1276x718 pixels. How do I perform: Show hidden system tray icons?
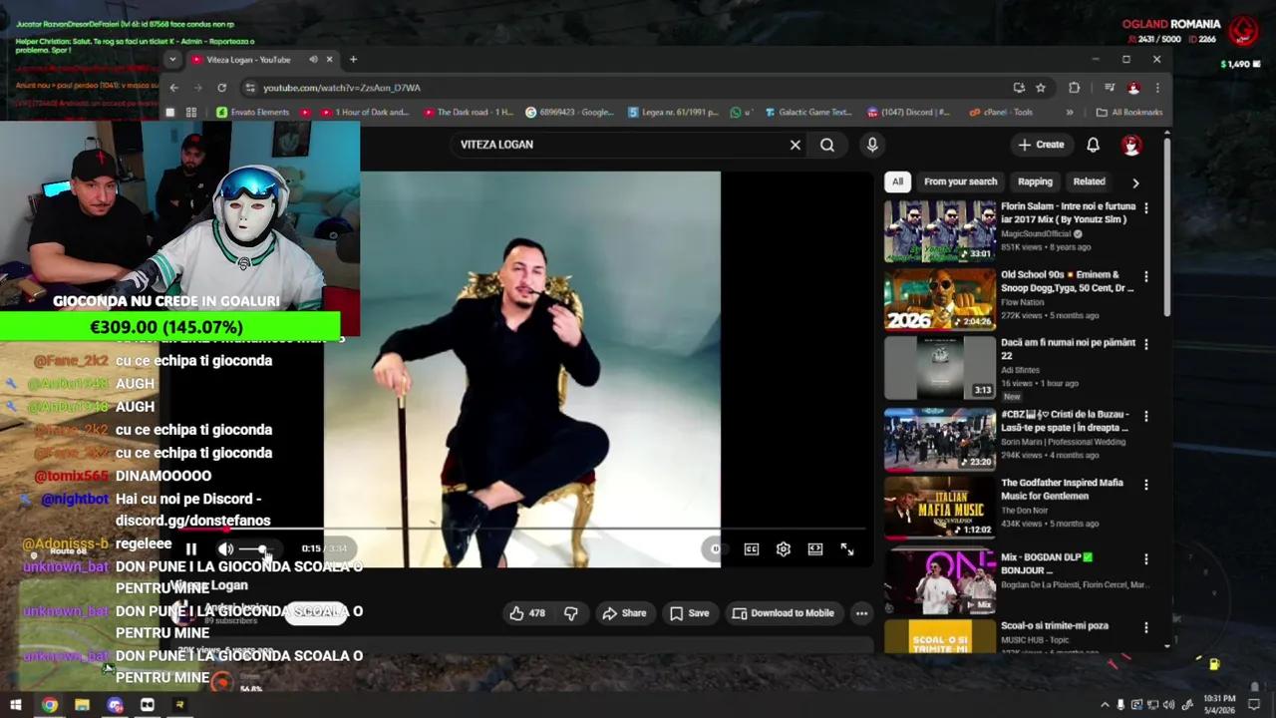click(1105, 705)
